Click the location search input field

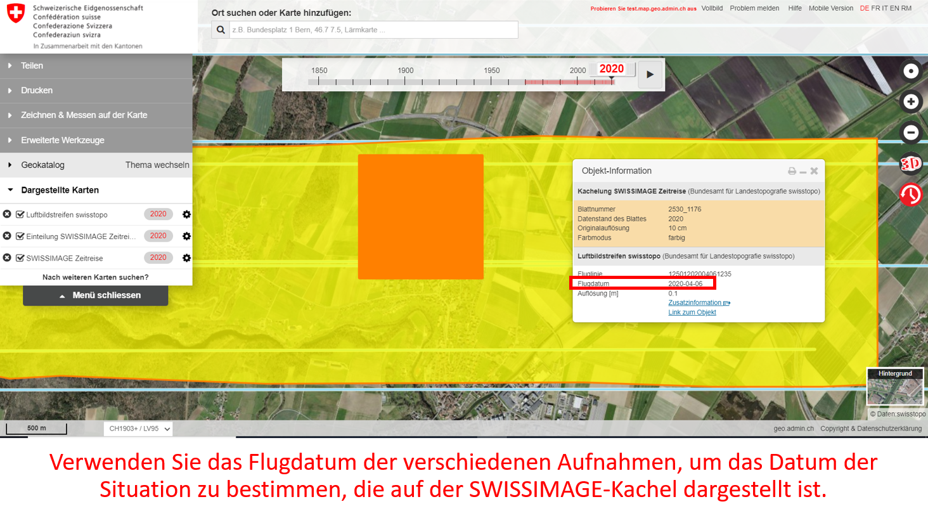[x=373, y=30]
